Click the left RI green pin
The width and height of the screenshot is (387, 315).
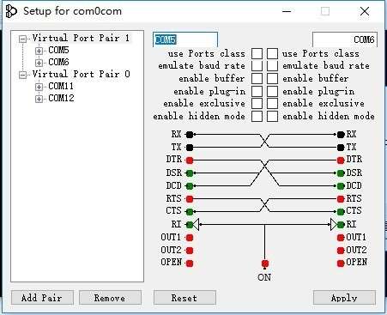click(190, 225)
